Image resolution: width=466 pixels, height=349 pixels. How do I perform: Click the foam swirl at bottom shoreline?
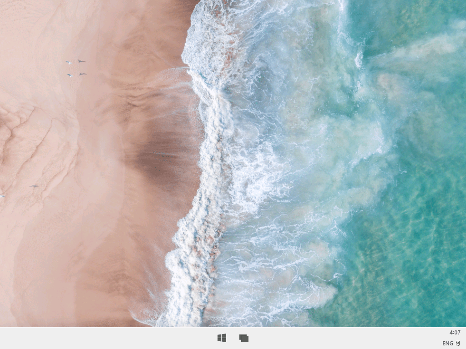182,291
